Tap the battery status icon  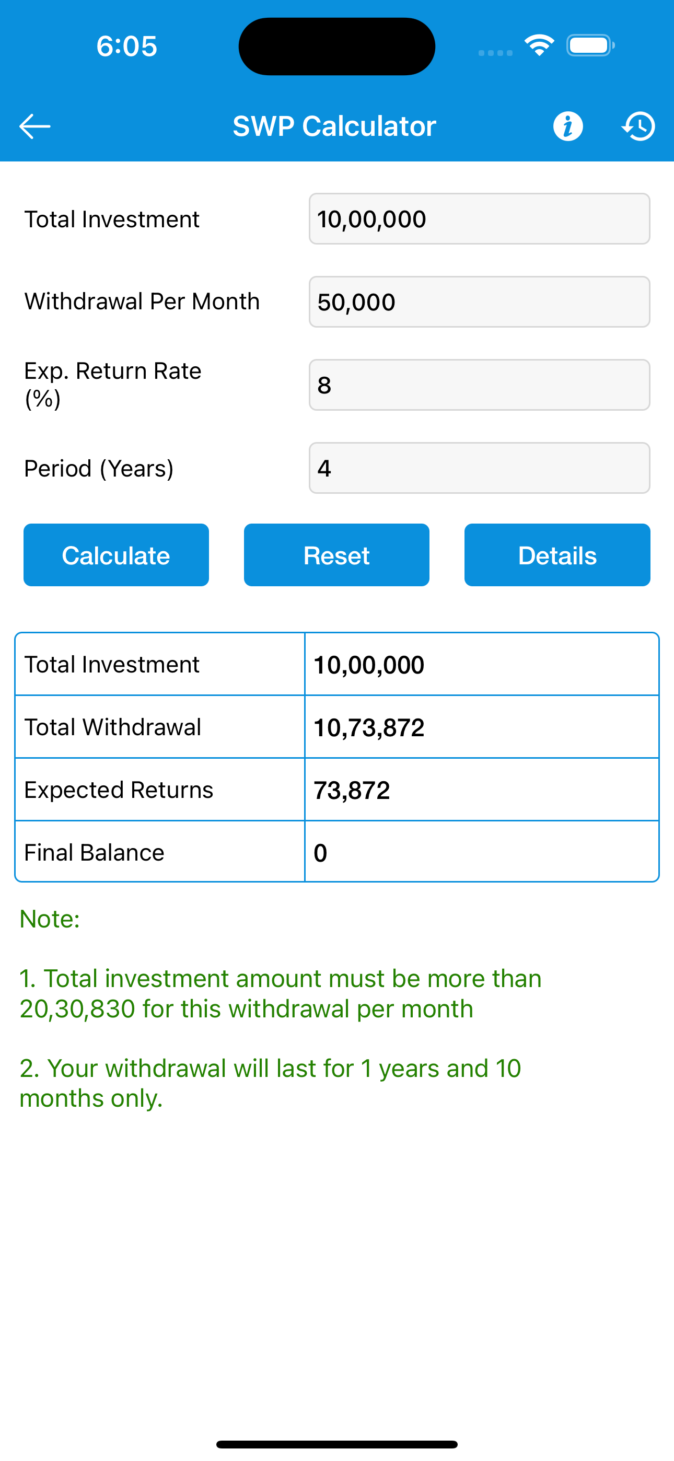pos(590,45)
